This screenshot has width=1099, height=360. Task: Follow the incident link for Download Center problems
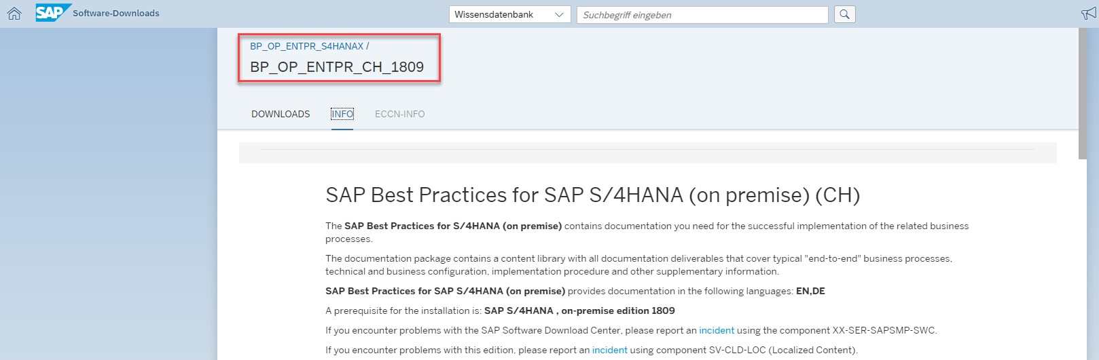tap(717, 330)
